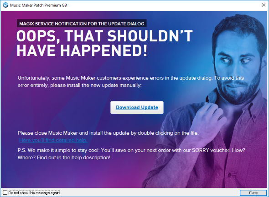Click the 'error entirely, please install' text line
The width and height of the screenshot is (269, 197).
point(80,85)
